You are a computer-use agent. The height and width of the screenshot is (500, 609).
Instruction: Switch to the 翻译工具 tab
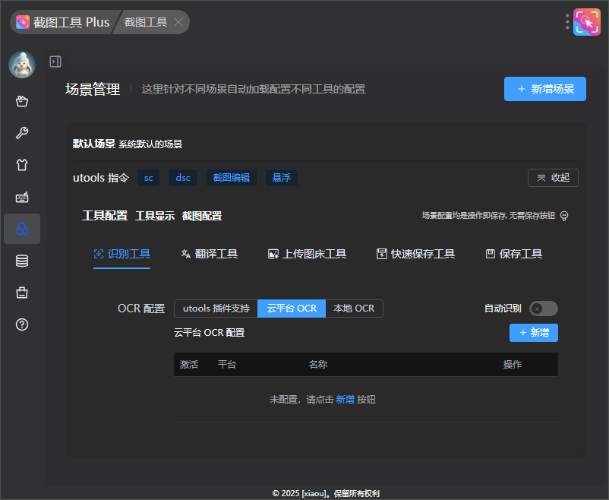(x=209, y=254)
